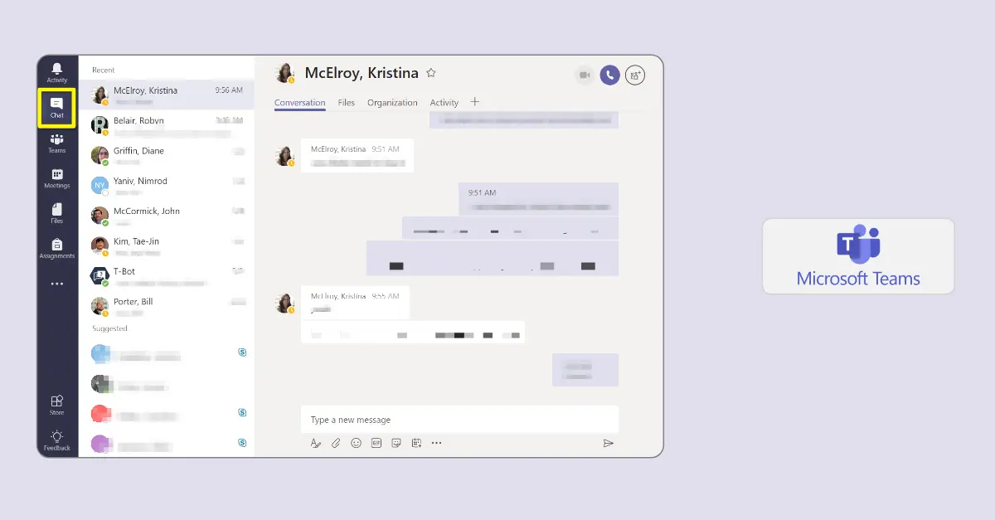Click the video call camera button
Viewport: 995px width, 520px height.
[x=585, y=75]
